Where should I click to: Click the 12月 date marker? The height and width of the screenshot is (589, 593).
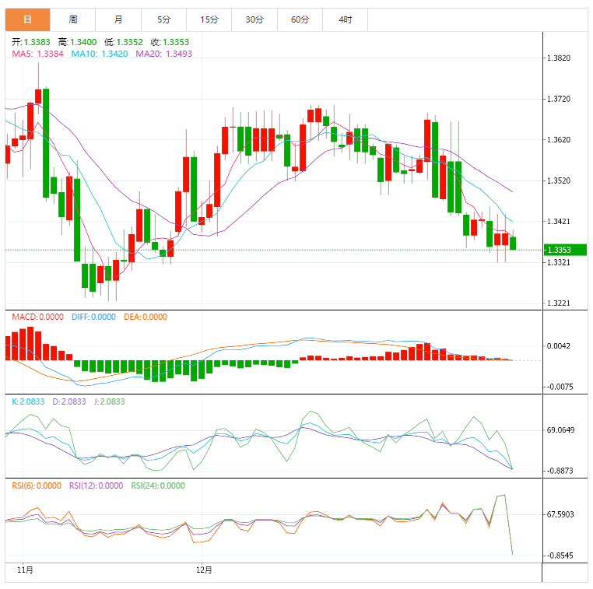204,570
